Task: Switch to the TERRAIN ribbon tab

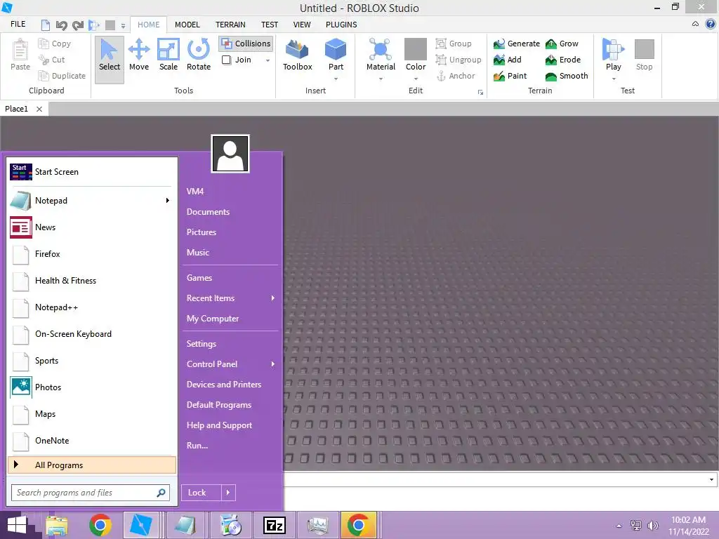Action: pyautogui.click(x=230, y=25)
